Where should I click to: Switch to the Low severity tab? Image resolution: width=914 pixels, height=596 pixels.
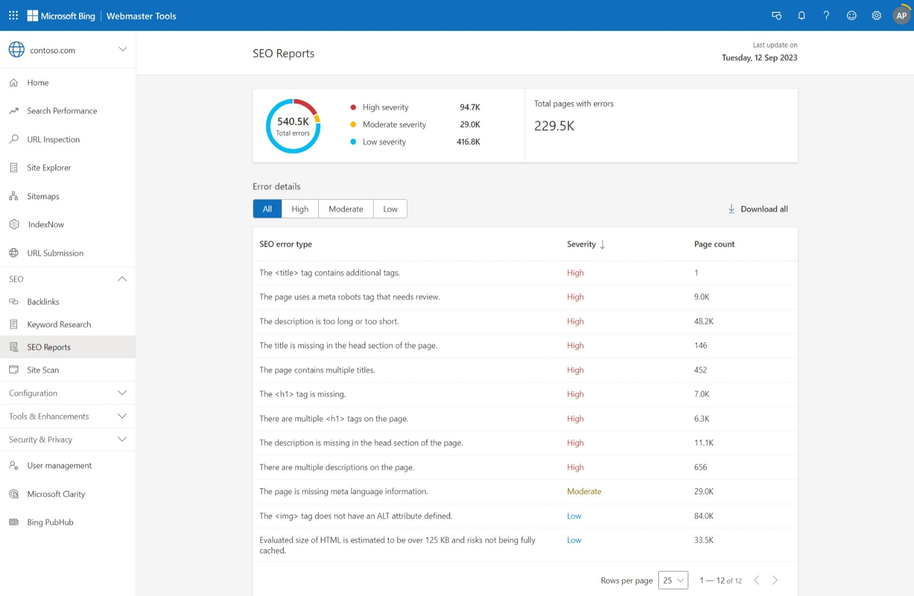click(390, 209)
